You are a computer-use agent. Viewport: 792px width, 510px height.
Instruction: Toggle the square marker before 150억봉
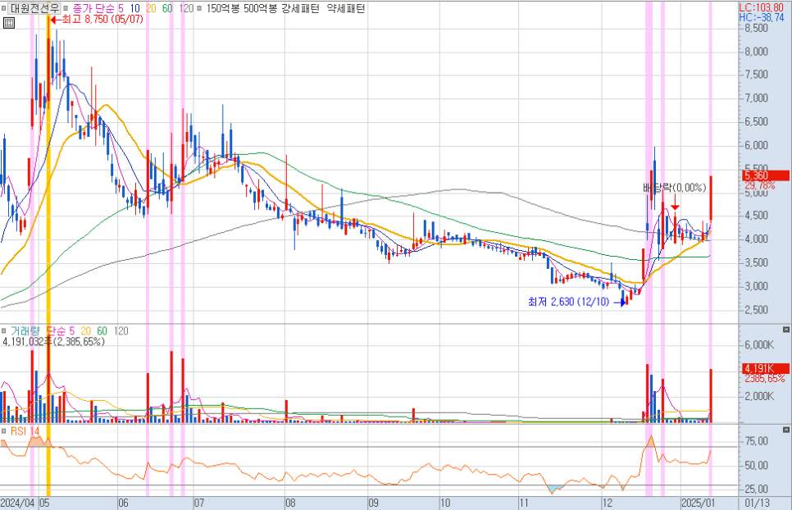click(x=199, y=8)
